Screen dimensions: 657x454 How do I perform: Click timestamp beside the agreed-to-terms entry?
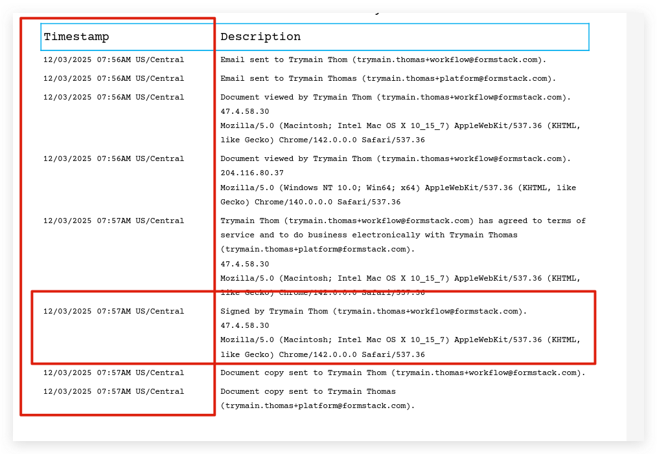[x=113, y=221]
